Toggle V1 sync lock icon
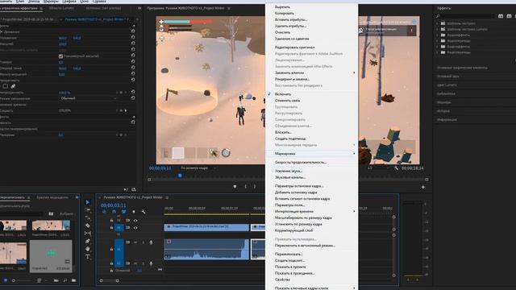This screenshot has width=516, height=290. click(x=127, y=227)
